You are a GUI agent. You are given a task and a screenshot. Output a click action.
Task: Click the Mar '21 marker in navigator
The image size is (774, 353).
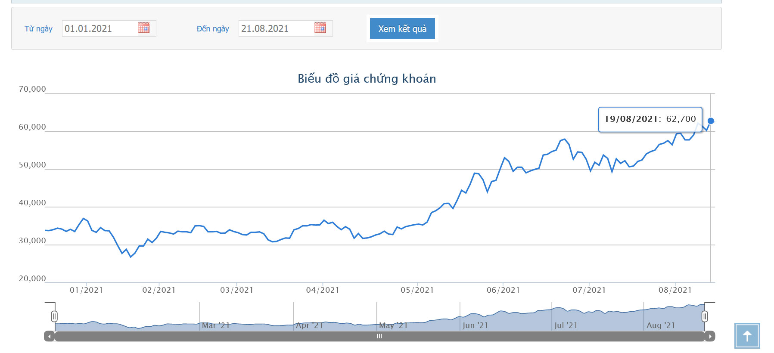pos(215,325)
